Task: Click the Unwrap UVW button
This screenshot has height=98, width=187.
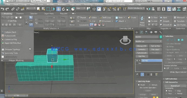Action: tap(142, 46)
